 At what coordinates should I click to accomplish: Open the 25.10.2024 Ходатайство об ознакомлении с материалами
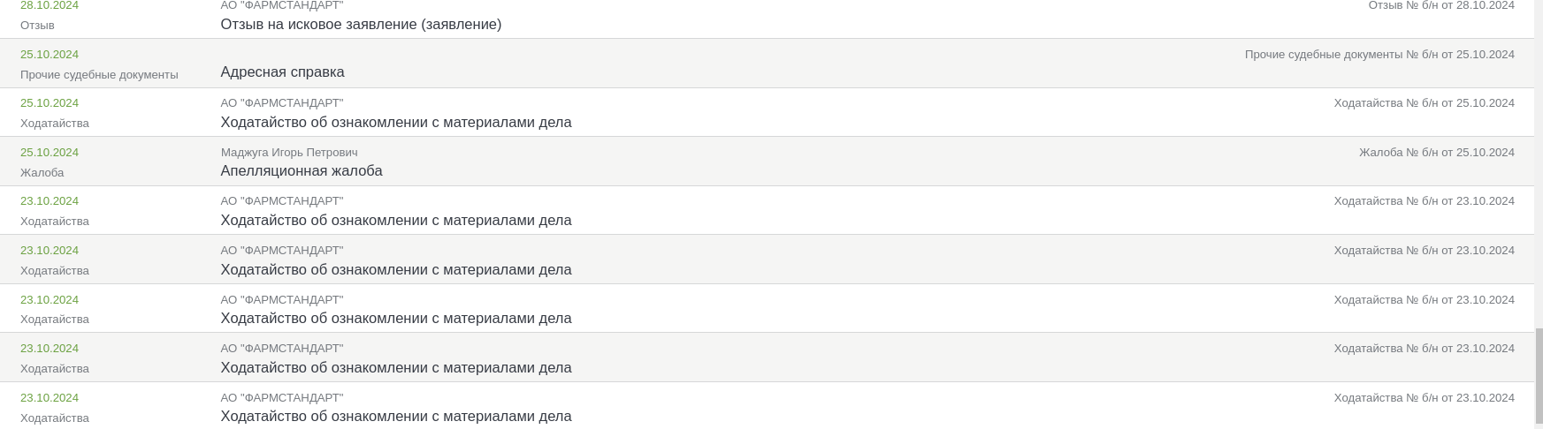[x=396, y=123]
